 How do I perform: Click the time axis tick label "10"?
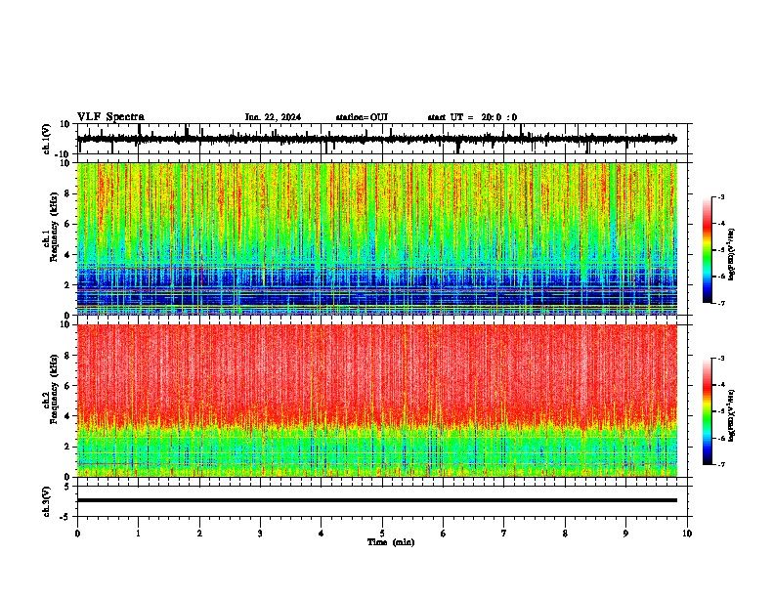tap(687, 534)
